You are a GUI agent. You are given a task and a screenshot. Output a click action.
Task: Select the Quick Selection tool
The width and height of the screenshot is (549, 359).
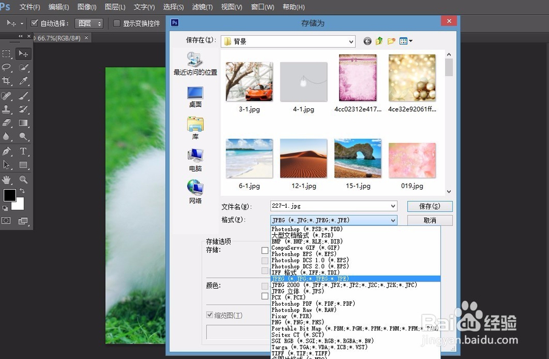(23, 67)
